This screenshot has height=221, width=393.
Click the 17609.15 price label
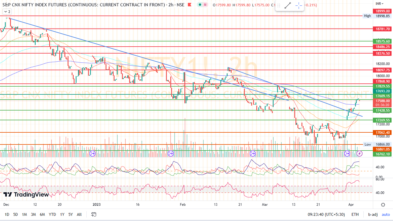382,96
